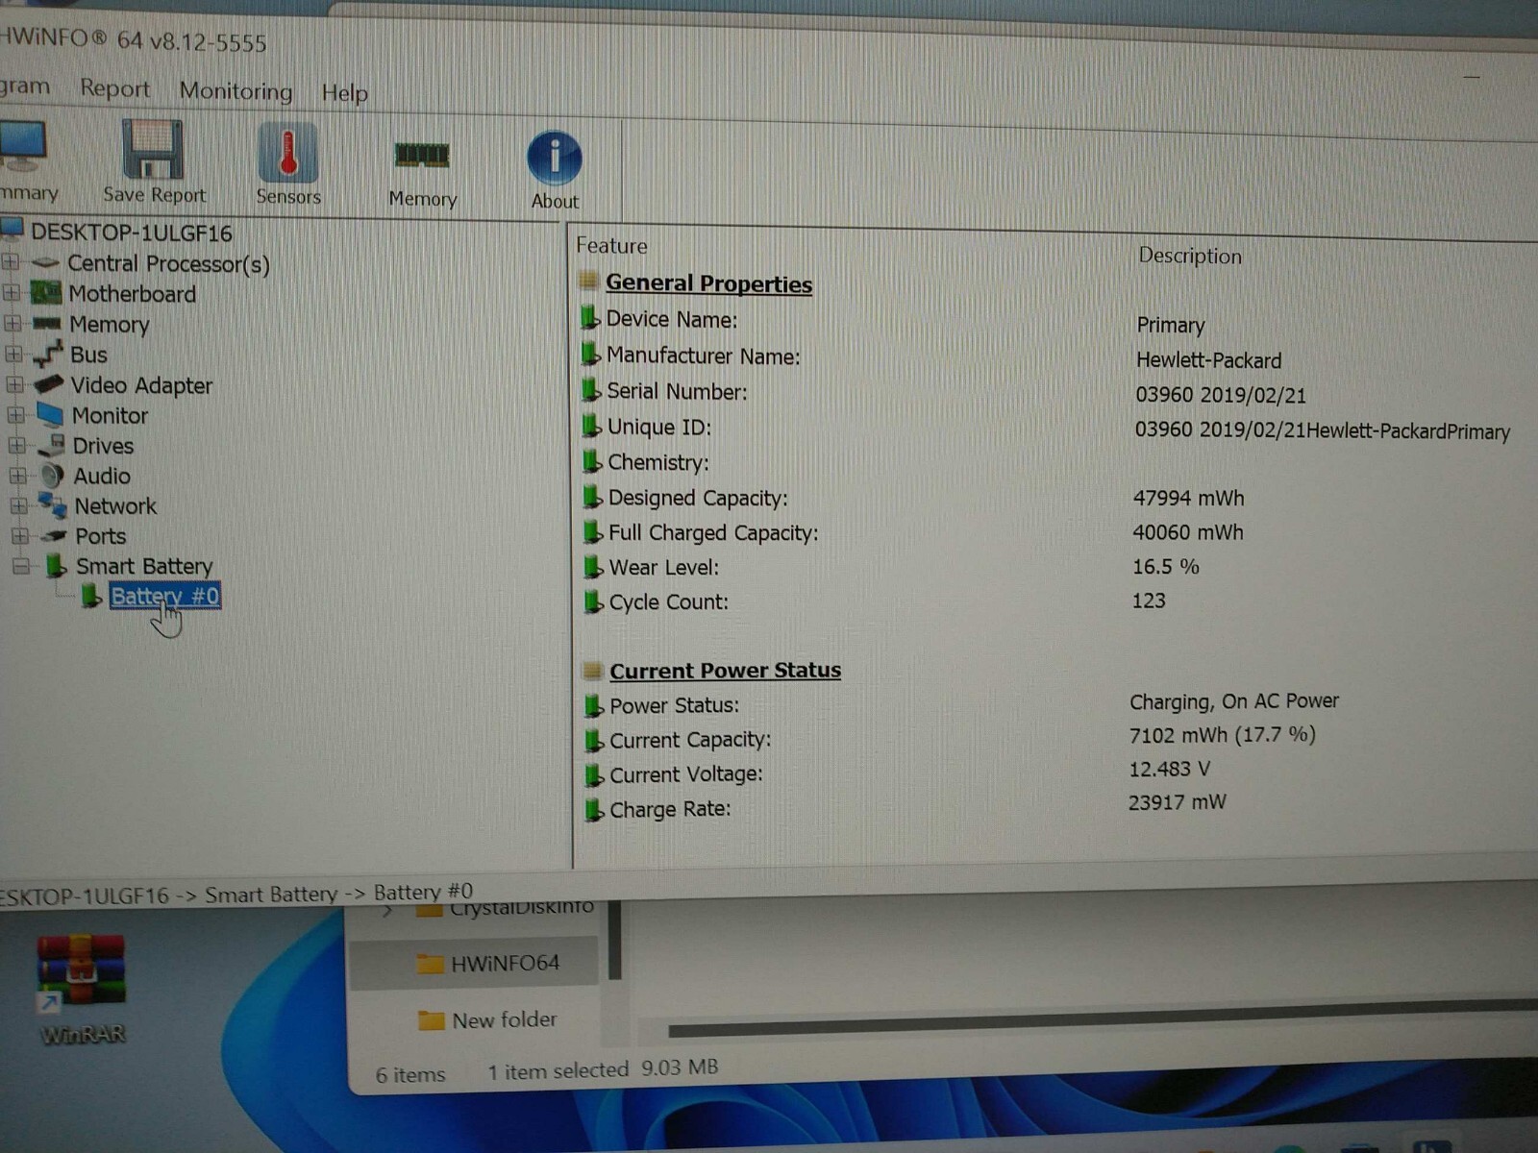Open the WinRAR desktop shortcut

[81, 990]
